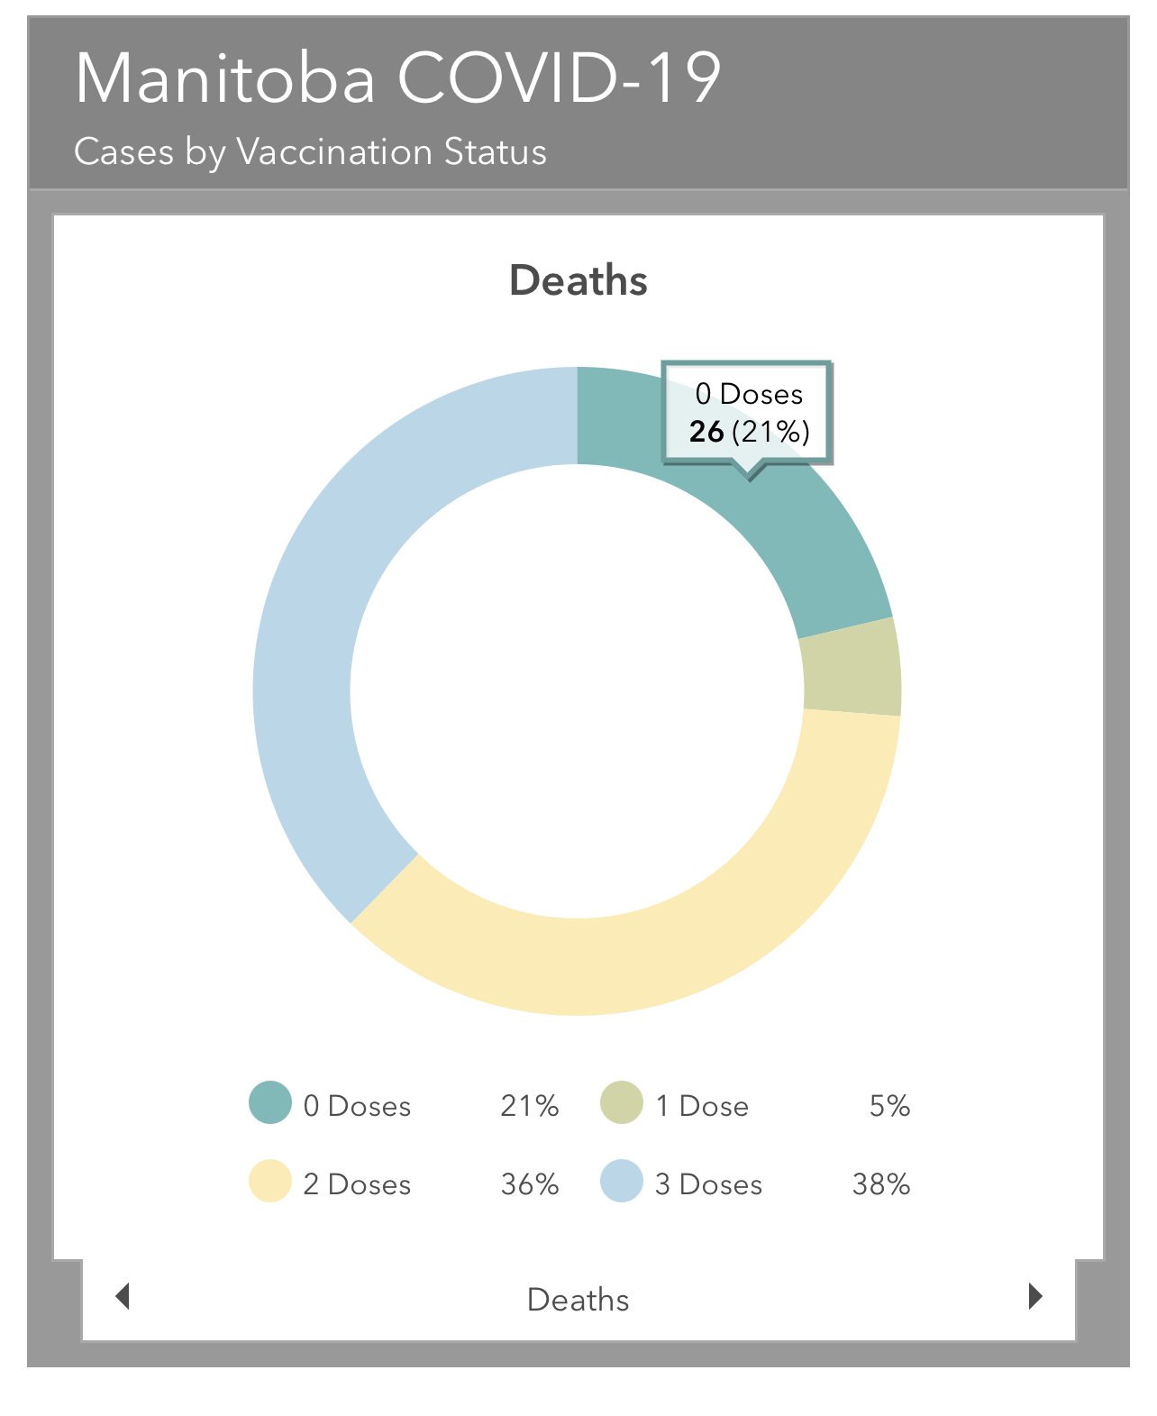1157x1416 pixels.
Task: Click the Cases by Vaccination Status subtitle
Action: pos(310,151)
